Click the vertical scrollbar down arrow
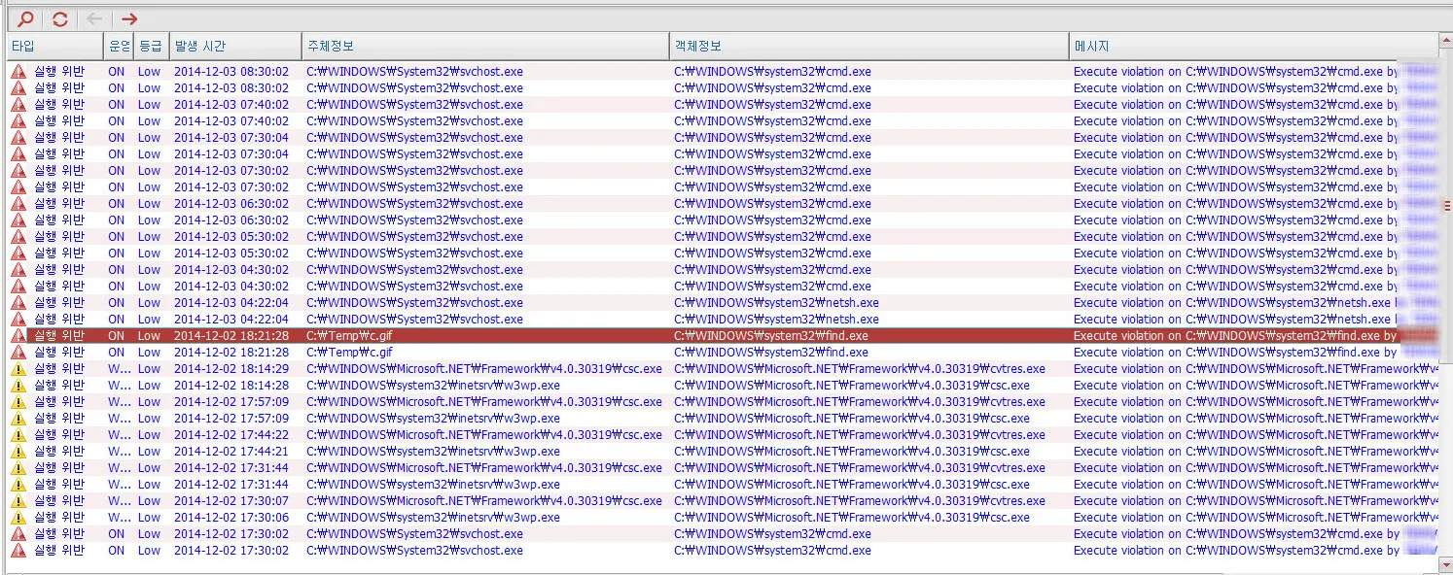1453x575 pixels. pos(1445,566)
